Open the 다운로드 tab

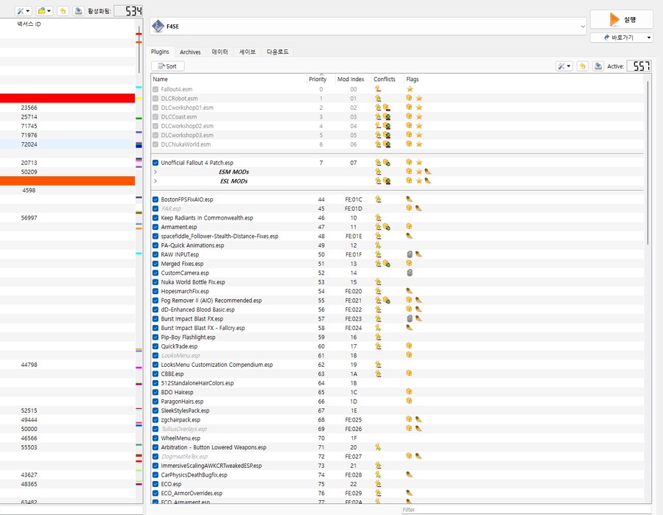(278, 52)
